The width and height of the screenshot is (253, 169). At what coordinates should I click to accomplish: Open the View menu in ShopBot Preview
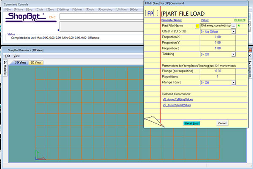(16, 56)
